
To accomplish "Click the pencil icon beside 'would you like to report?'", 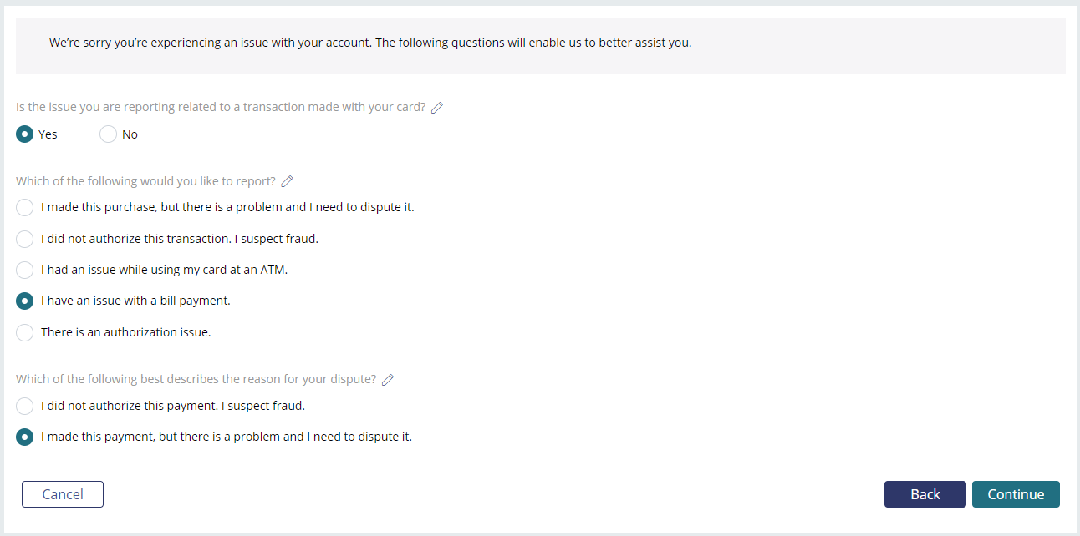I will click(x=288, y=181).
